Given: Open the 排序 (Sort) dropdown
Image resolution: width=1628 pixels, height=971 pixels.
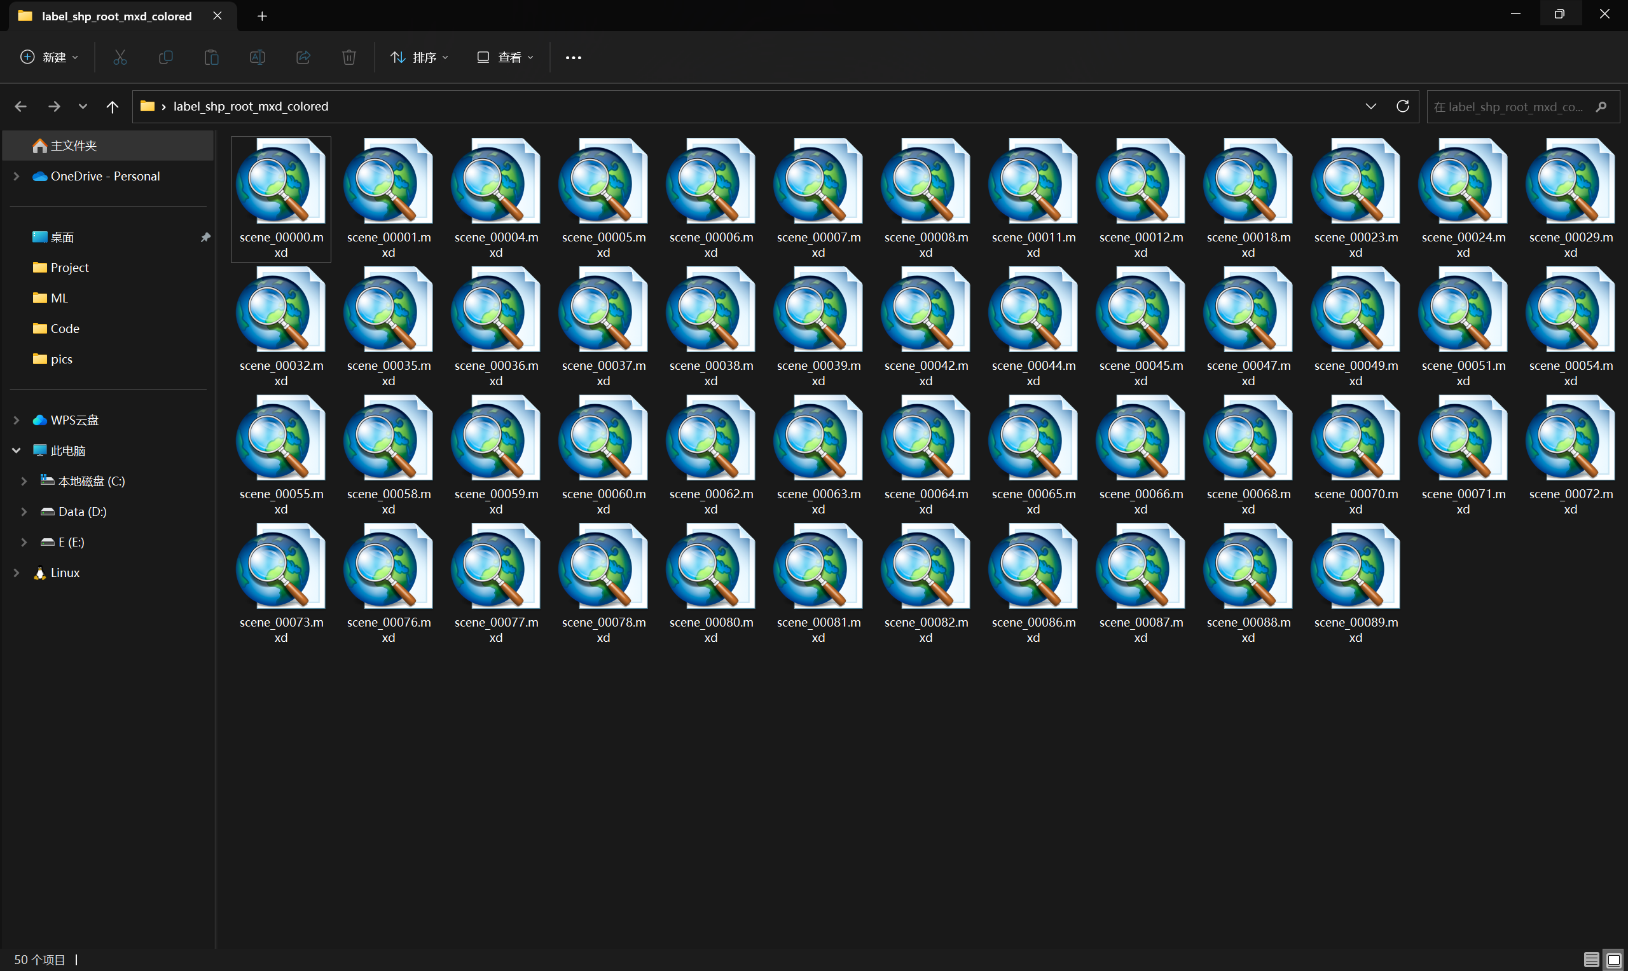Looking at the screenshot, I should tap(420, 58).
